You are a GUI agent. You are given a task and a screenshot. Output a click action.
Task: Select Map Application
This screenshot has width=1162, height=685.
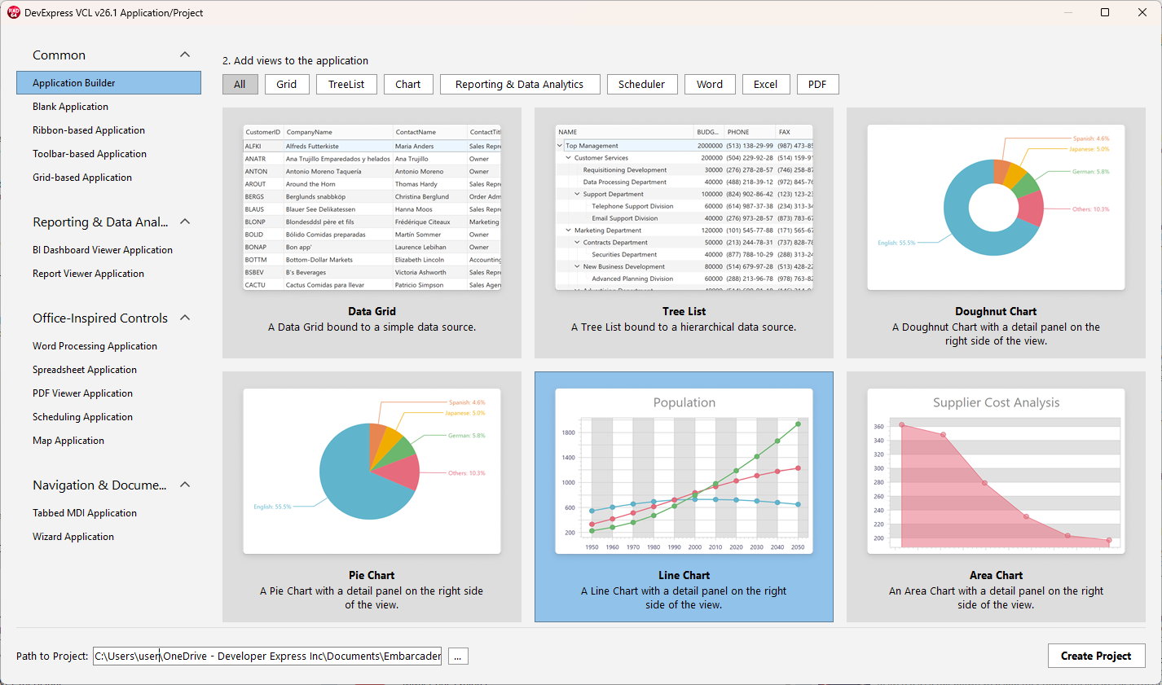[68, 441]
